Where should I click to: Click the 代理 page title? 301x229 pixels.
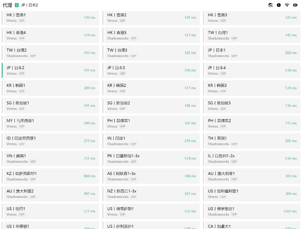8,5
